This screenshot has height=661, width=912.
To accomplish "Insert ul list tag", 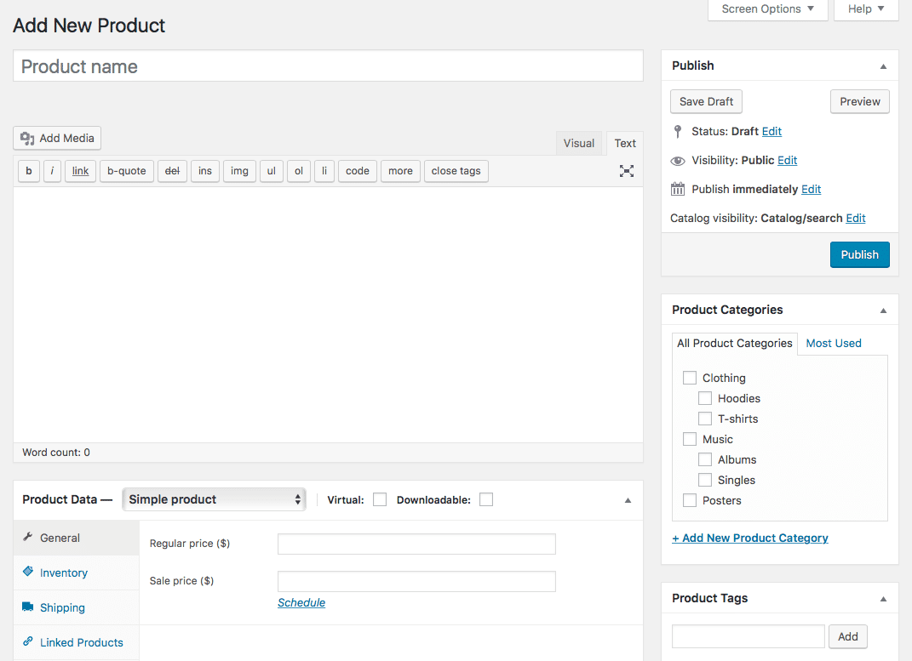I will pyautogui.click(x=271, y=171).
